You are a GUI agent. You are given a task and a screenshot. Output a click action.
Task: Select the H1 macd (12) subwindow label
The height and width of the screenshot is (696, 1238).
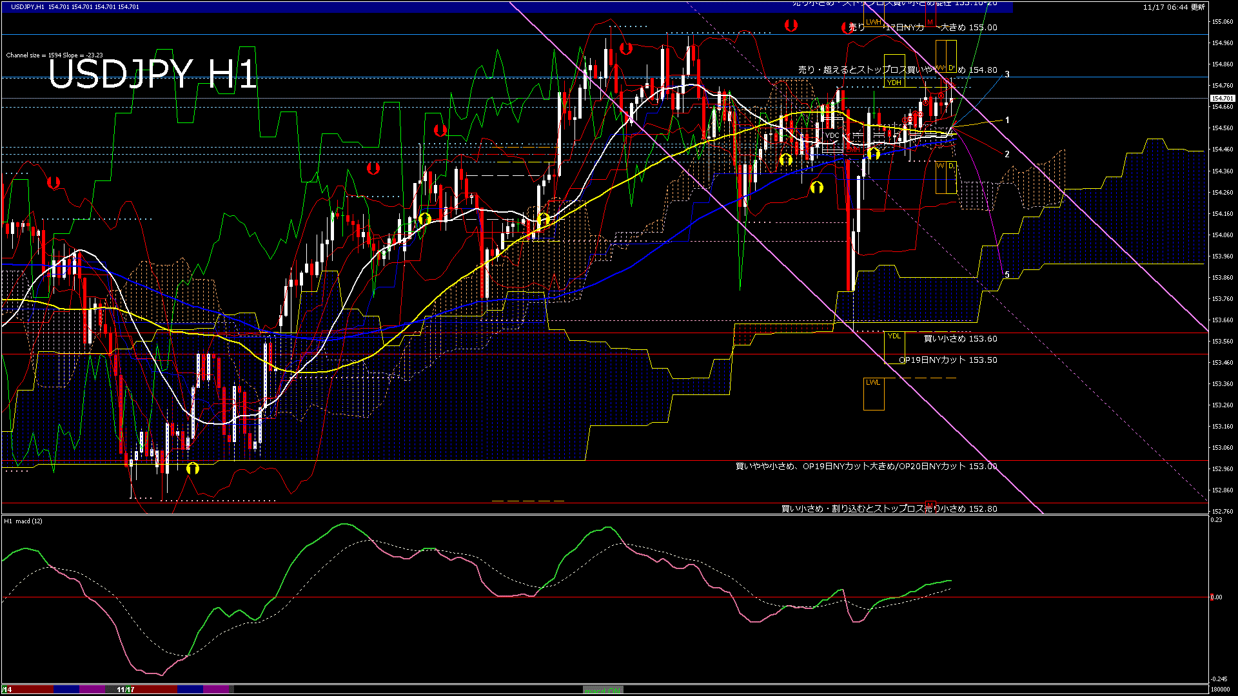(x=23, y=522)
